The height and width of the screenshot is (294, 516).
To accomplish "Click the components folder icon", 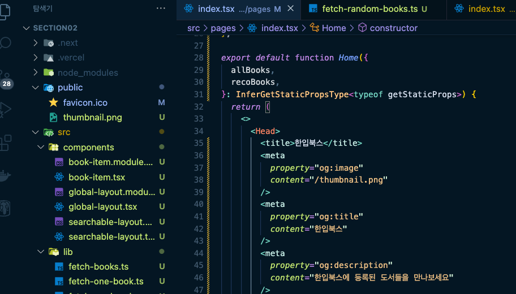I will pyautogui.click(x=54, y=147).
